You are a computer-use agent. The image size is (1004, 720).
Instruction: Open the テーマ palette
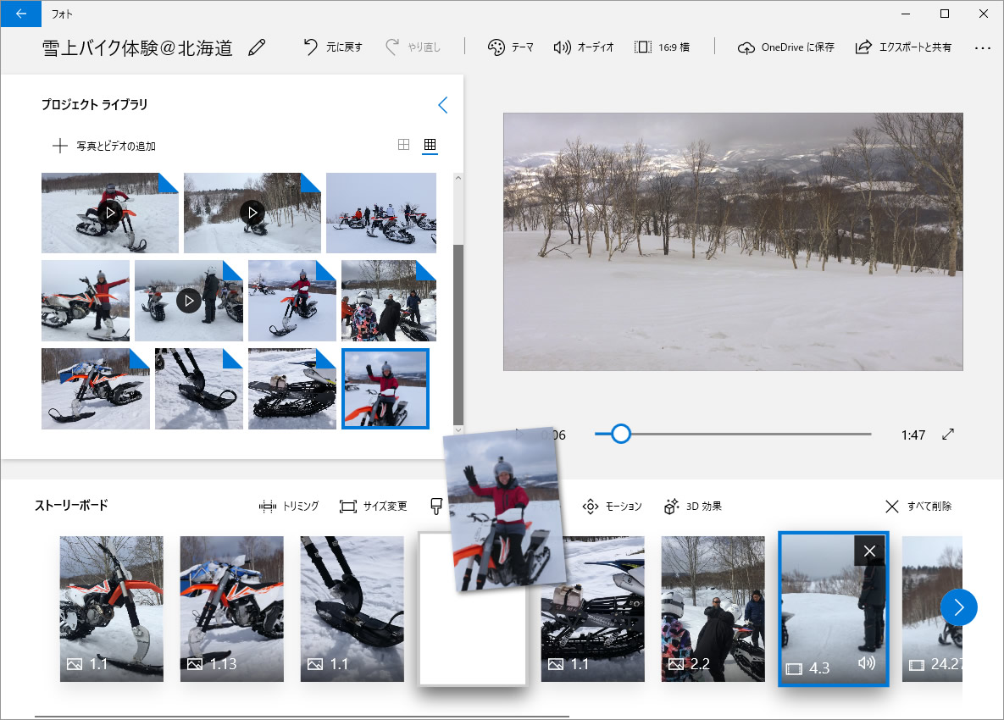[x=511, y=47]
